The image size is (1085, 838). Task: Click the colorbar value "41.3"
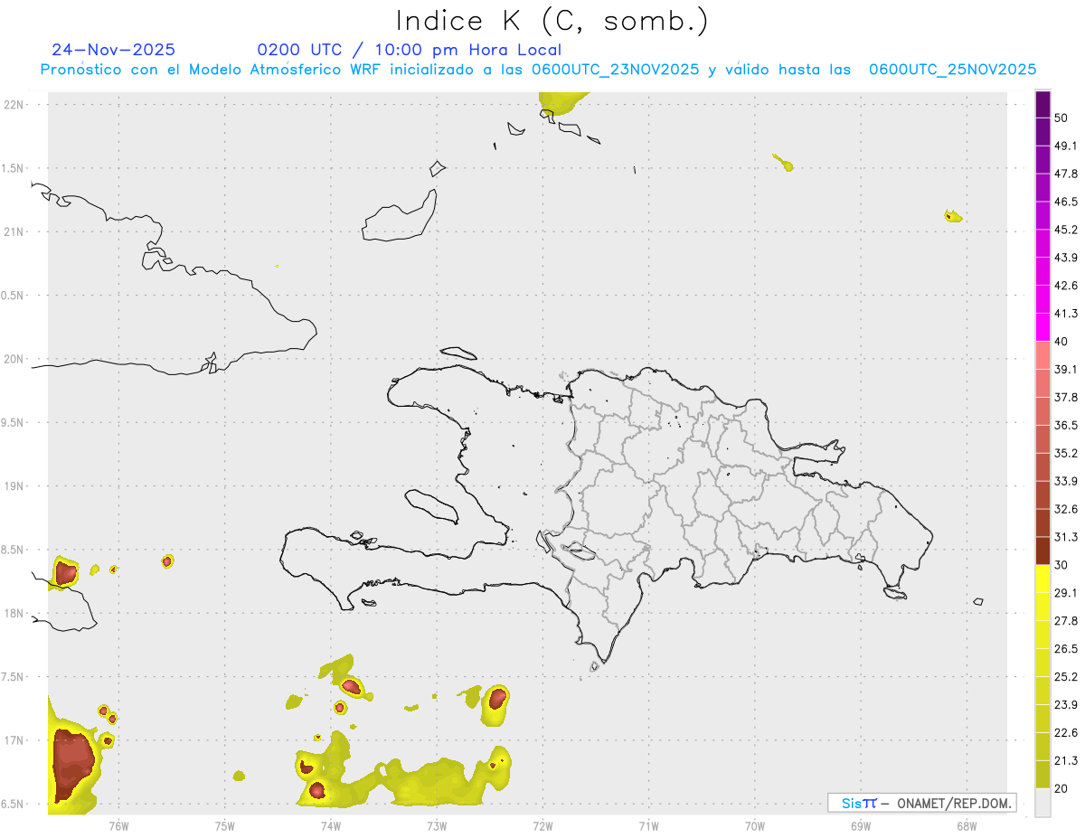pos(1066,314)
